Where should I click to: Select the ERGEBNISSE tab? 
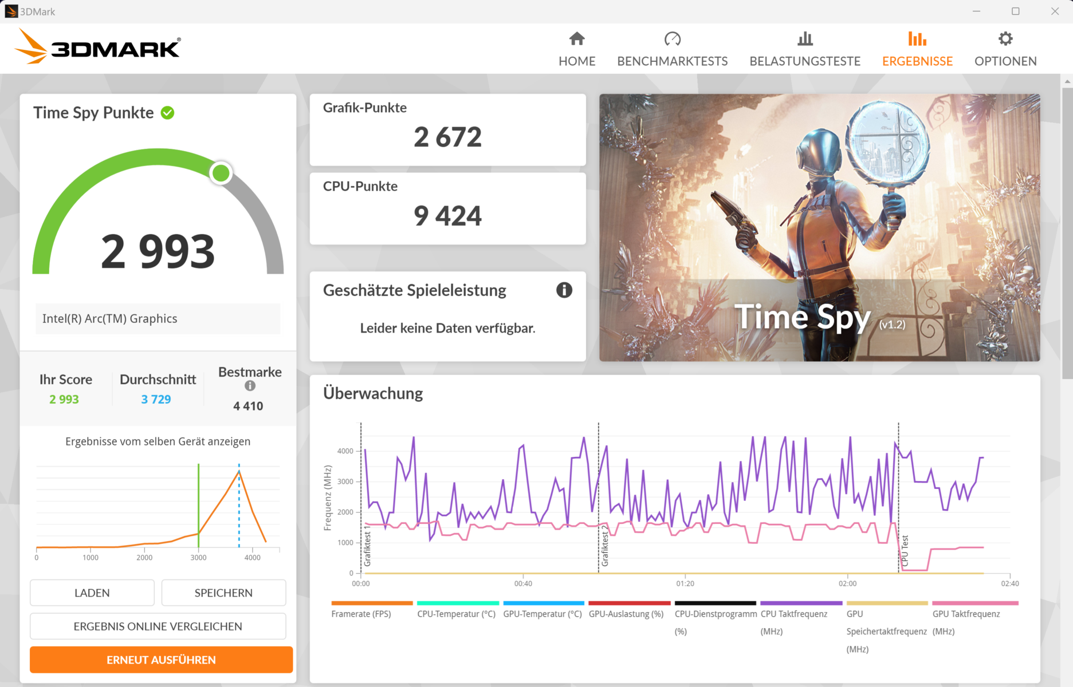pos(917,49)
